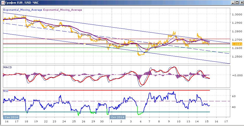Click the 'График EUR /USD ЧАС' window title

pos(22,3)
